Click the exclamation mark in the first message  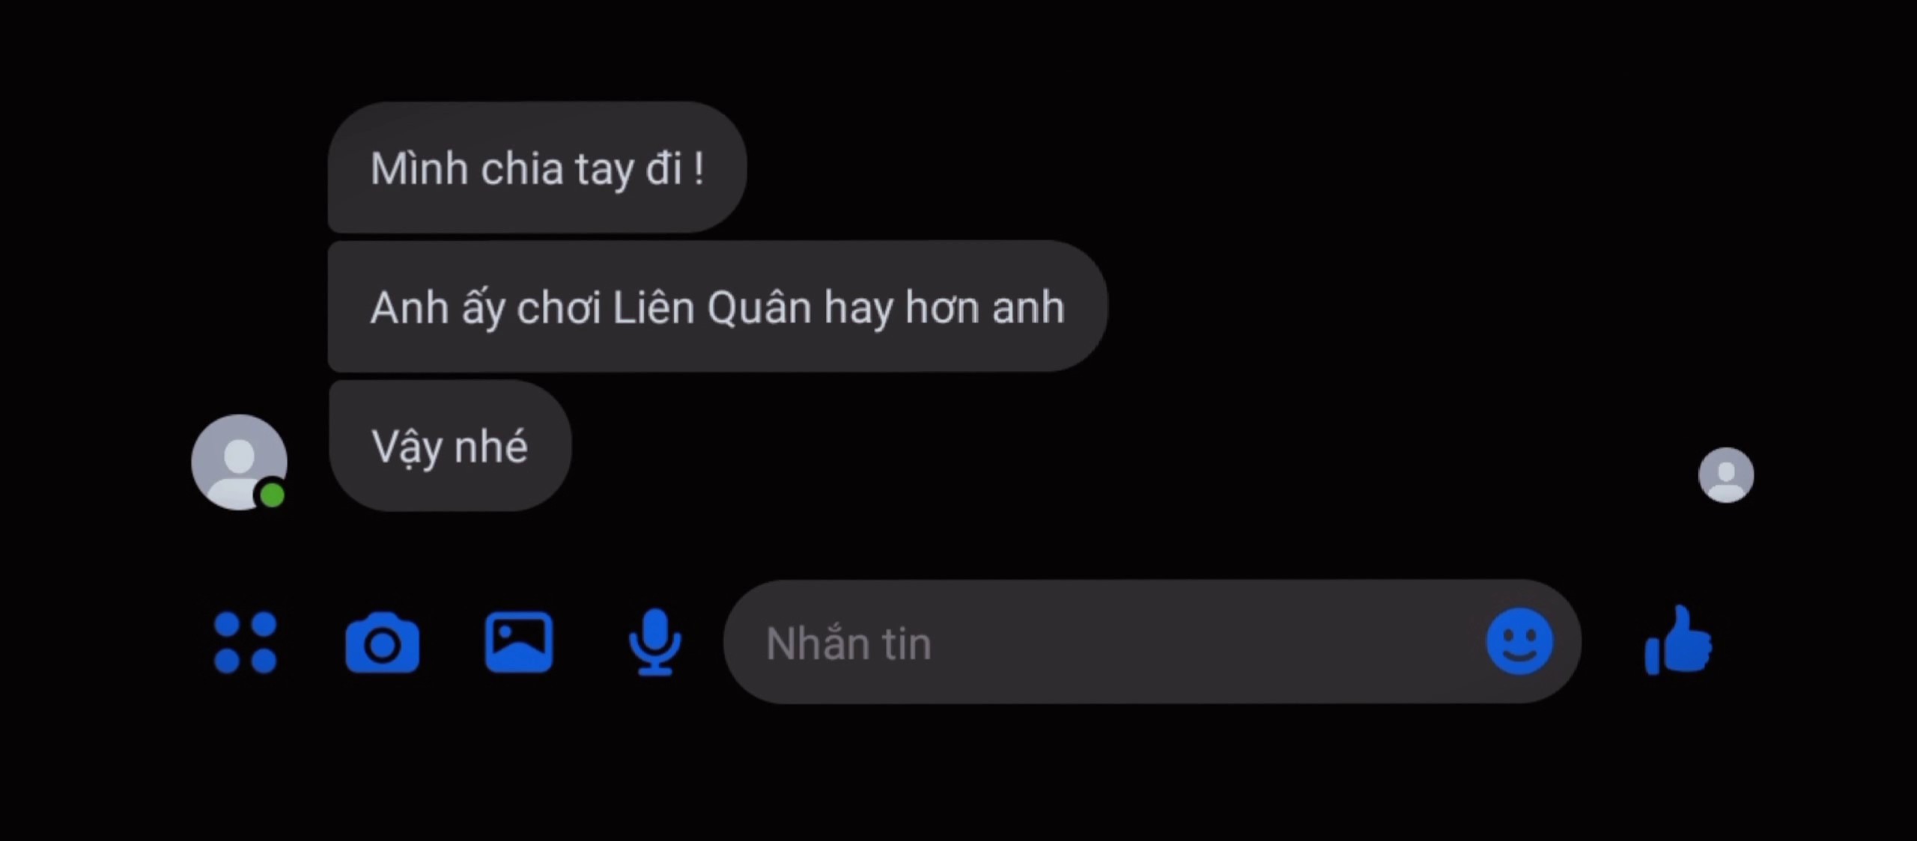click(698, 168)
